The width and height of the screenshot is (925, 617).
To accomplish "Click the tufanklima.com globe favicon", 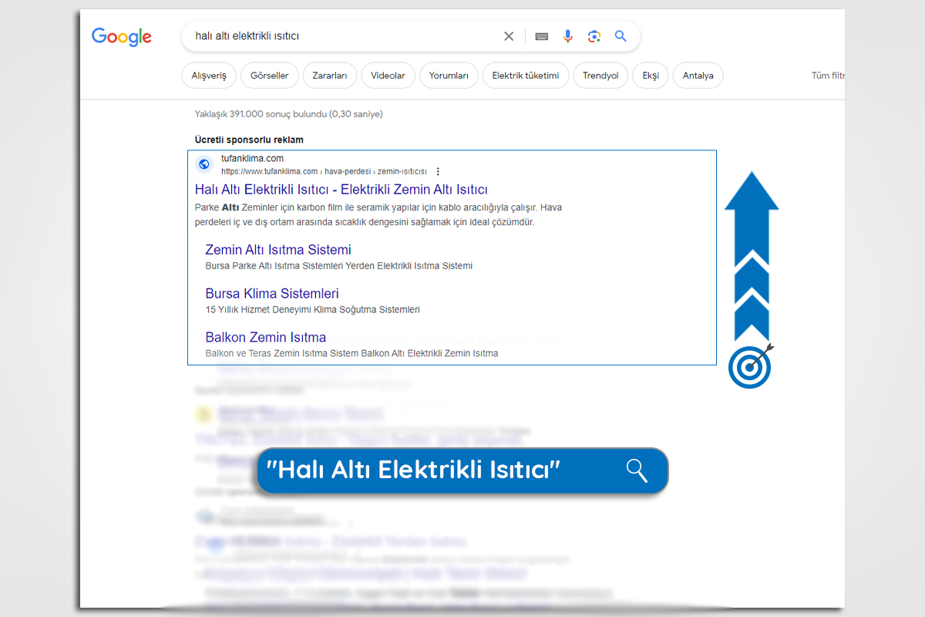I will click(204, 164).
